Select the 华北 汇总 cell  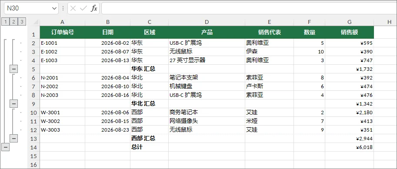[150, 103]
